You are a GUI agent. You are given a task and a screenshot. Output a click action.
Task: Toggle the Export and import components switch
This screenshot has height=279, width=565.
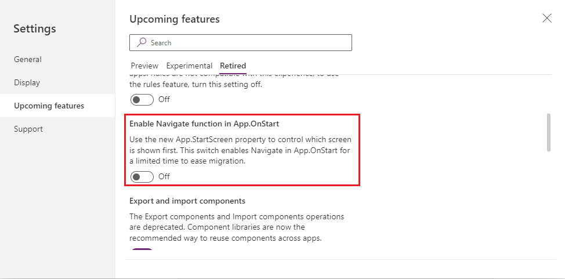click(142, 250)
